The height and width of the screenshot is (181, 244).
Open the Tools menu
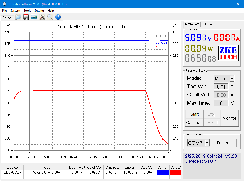tap(27, 11)
